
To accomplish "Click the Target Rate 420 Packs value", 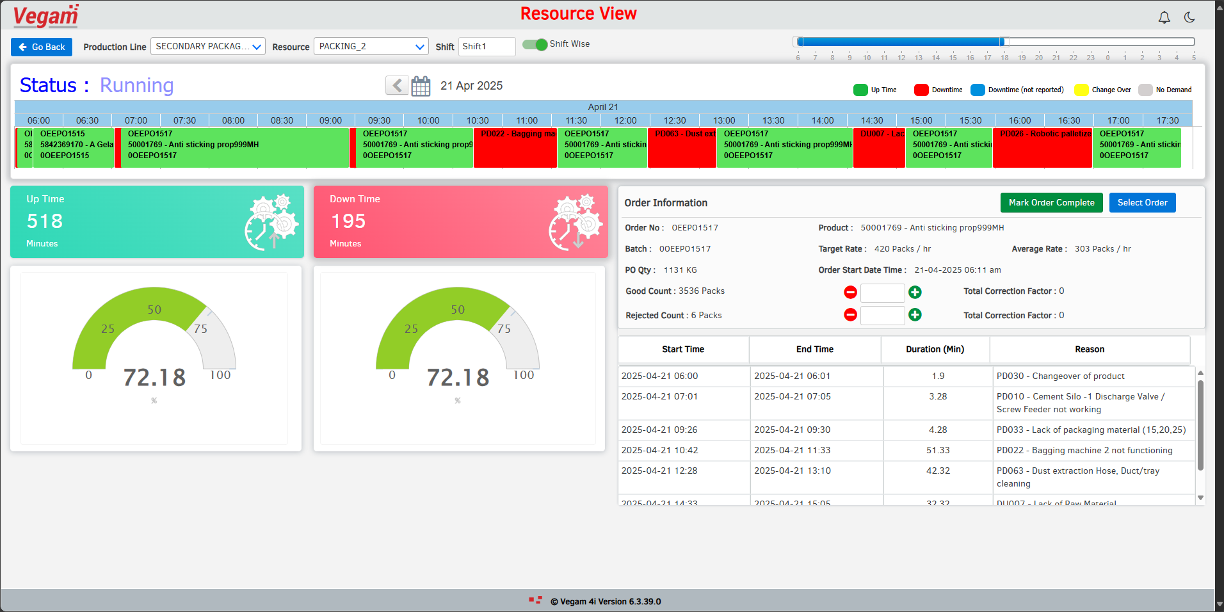I will click(x=903, y=249).
